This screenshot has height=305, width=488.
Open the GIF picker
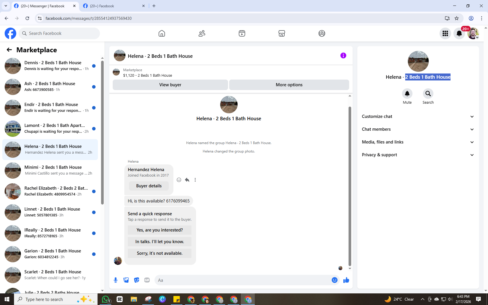(x=147, y=280)
